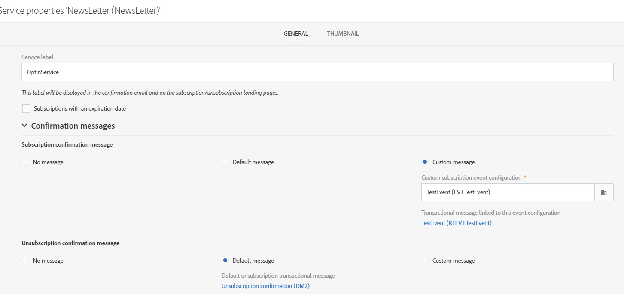Collapse the Confirmation messages chevron
The height and width of the screenshot is (294, 624).
pos(24,126)
